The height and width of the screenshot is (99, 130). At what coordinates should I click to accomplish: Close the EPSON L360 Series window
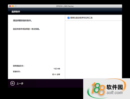10,6
